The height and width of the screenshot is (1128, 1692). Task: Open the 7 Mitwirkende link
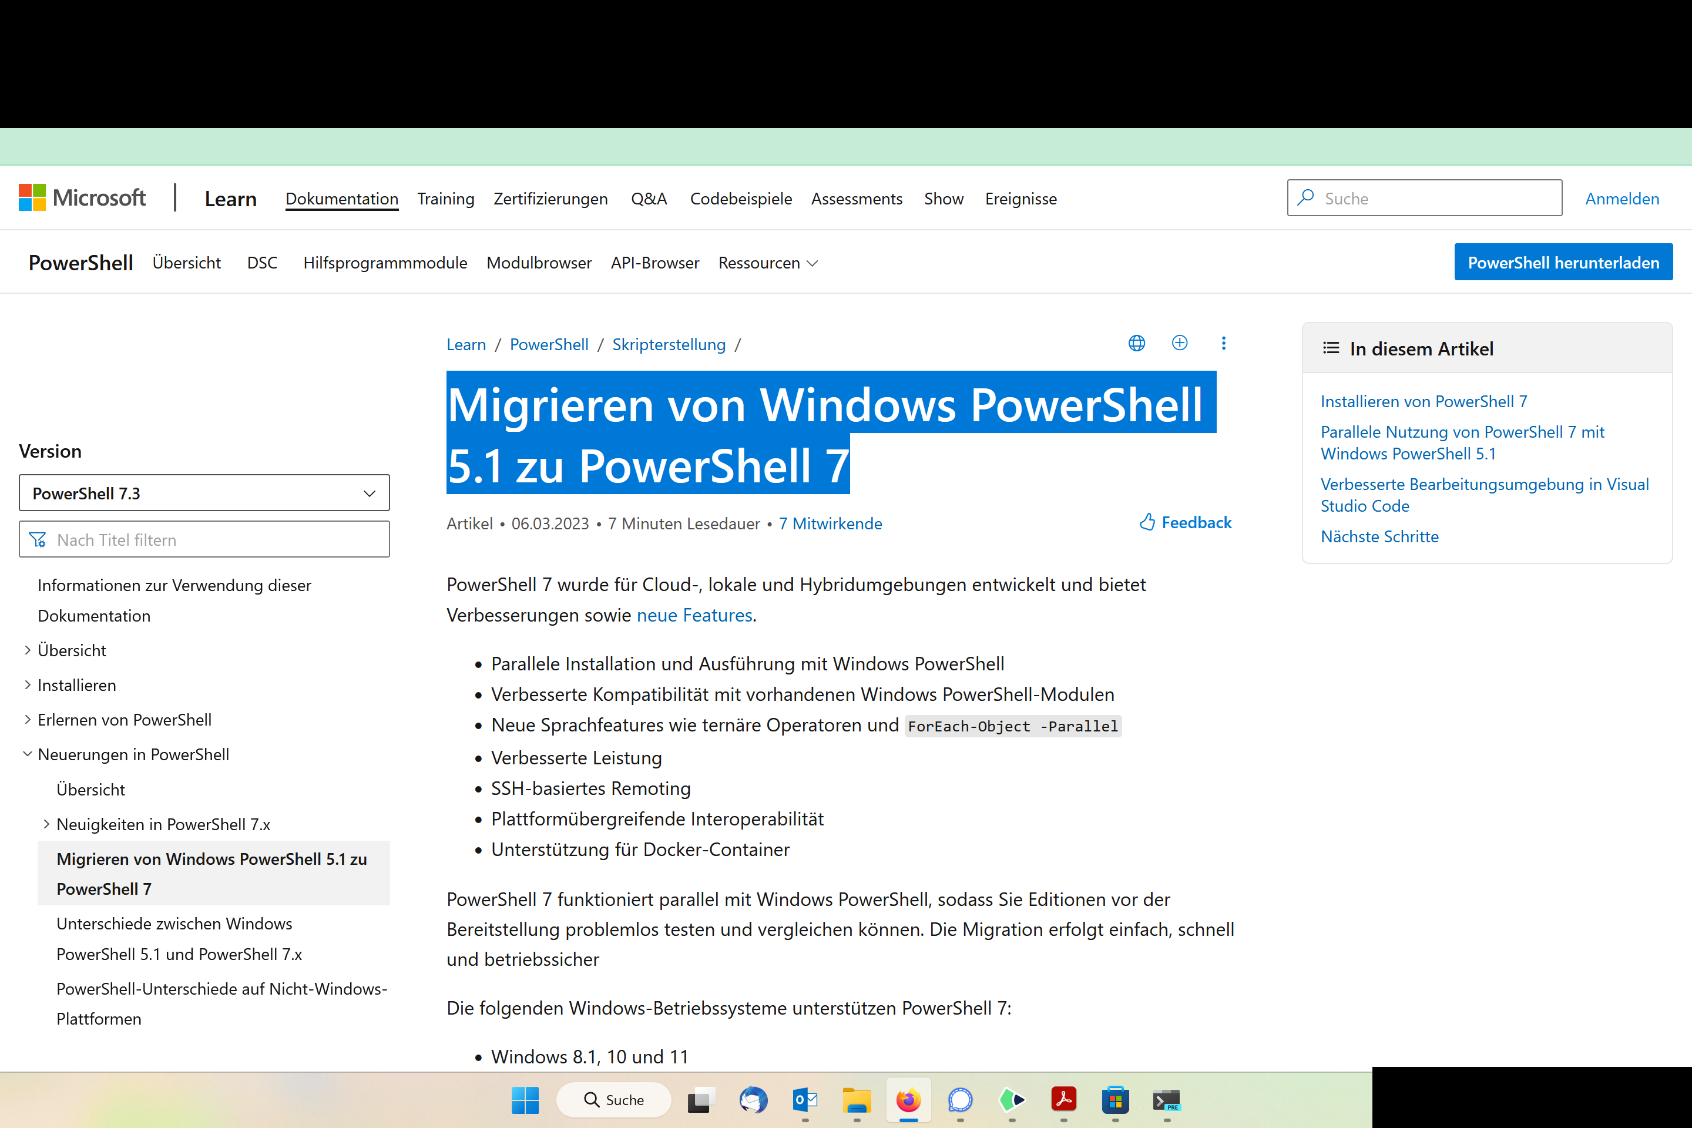830,523
